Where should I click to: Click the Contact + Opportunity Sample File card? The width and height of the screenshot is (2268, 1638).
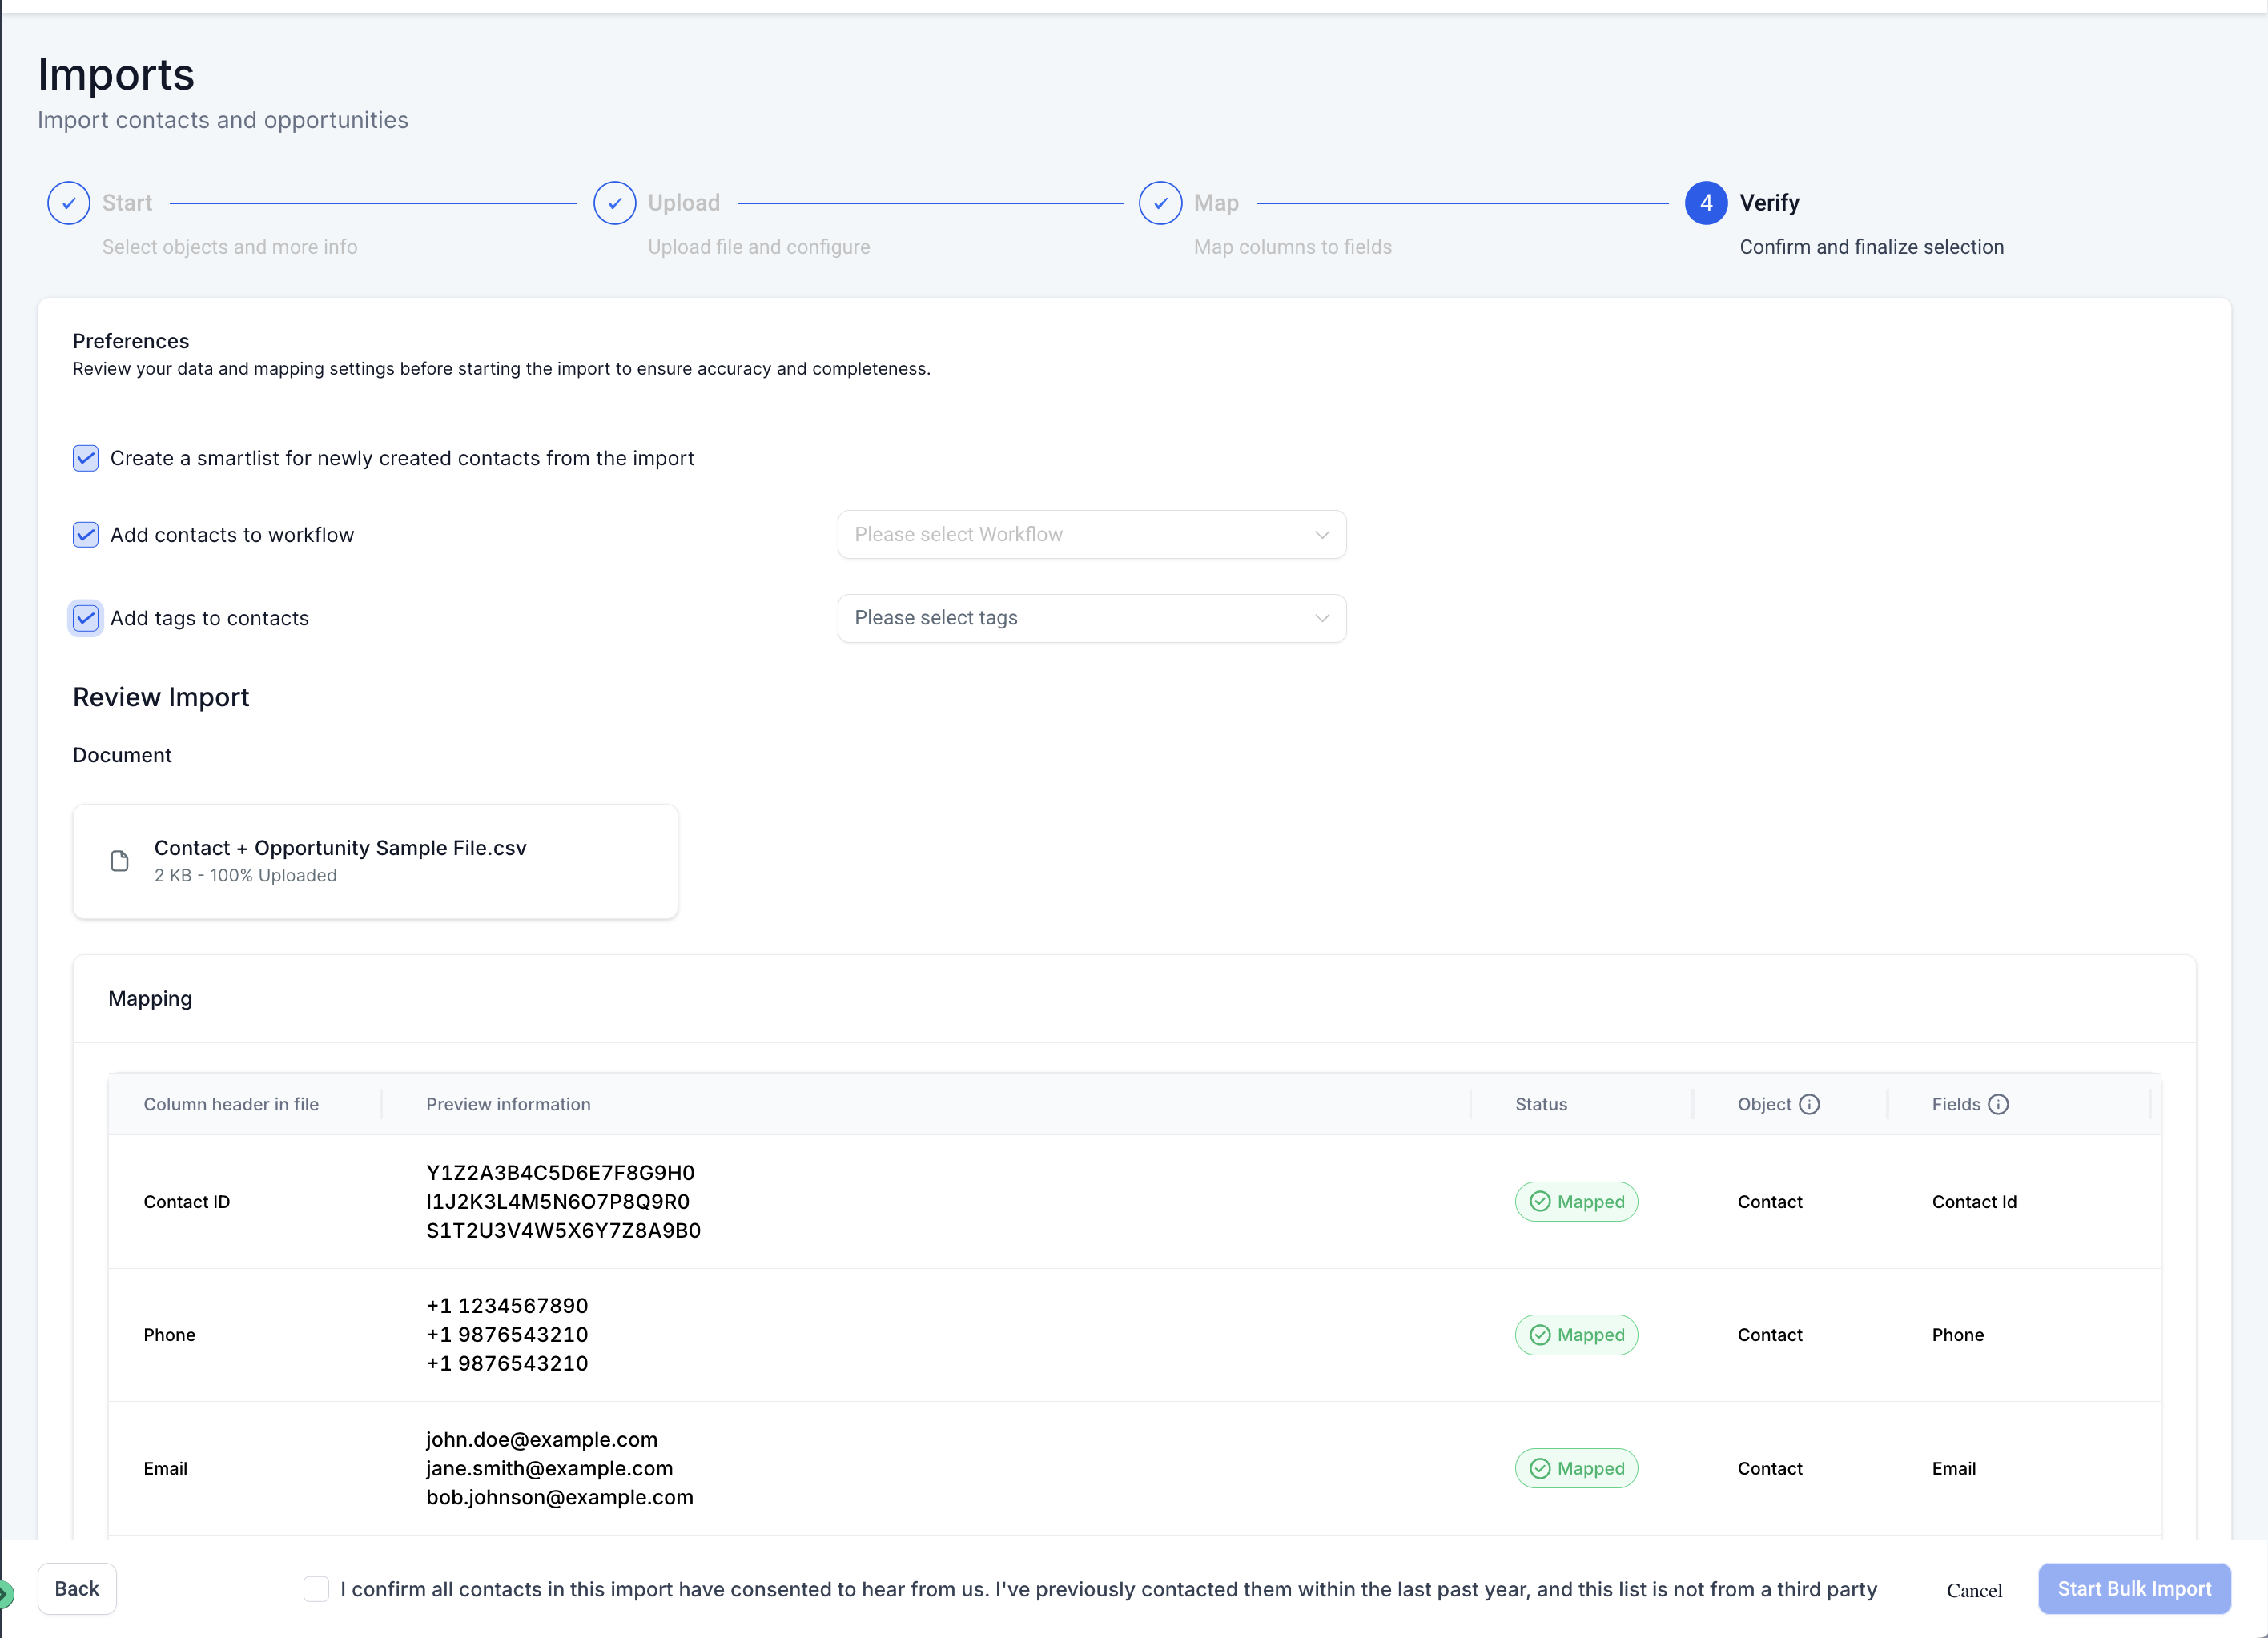(x=375, y=861)
